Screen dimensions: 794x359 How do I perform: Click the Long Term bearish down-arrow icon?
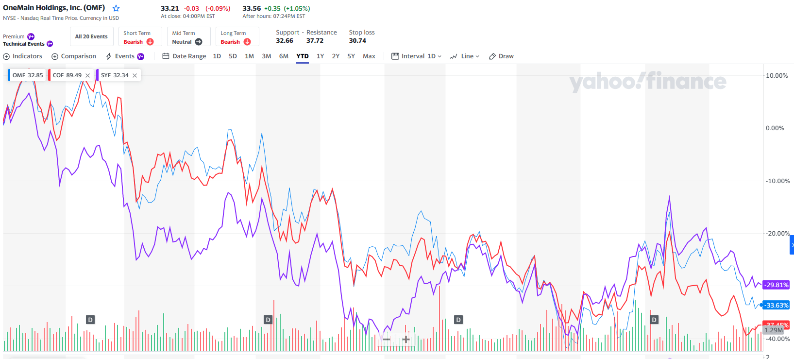247,42
